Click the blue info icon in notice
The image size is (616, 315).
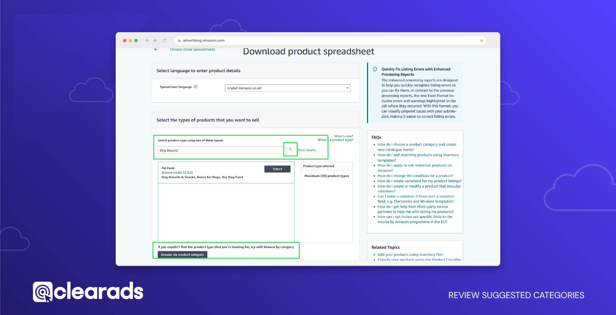point(375,69)
